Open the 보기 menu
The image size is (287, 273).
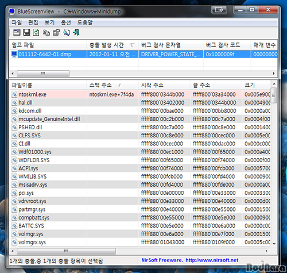(49, 22)
